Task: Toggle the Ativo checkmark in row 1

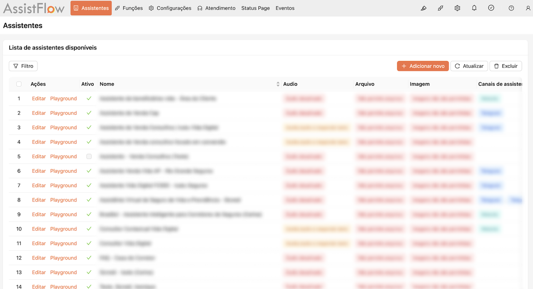Action: coord(89,99)
